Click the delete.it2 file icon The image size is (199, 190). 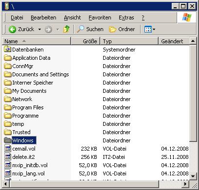8,157
